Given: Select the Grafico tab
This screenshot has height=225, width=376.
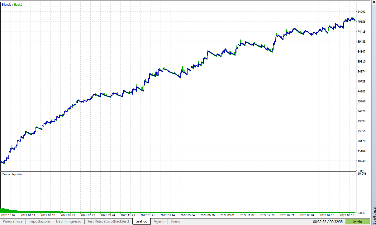Looking at the screenshot, I should [x=141, y=221].
